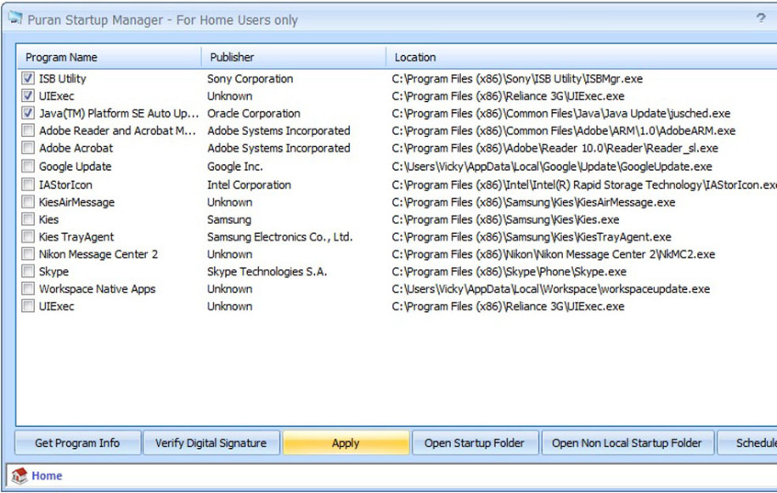Tick the Nikon Message Center 2 checkbox
Screen dimensions: 777x493
(x=28, y=254)
